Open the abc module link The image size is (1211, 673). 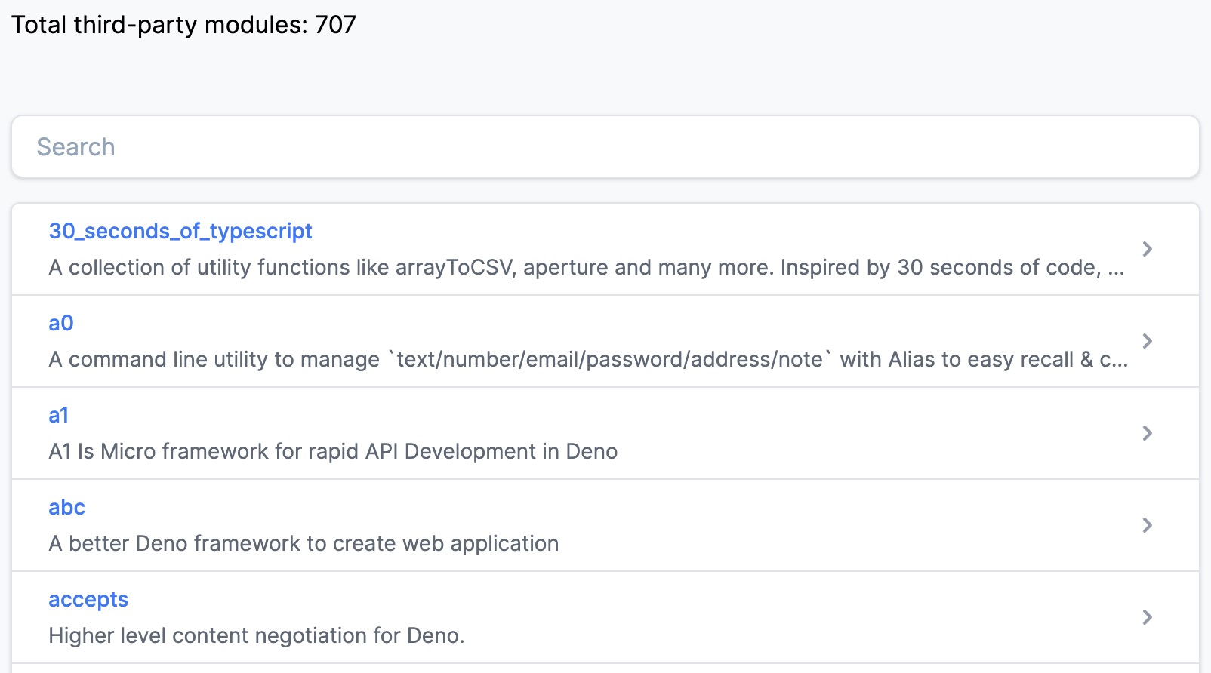click(x=66, y=507)
